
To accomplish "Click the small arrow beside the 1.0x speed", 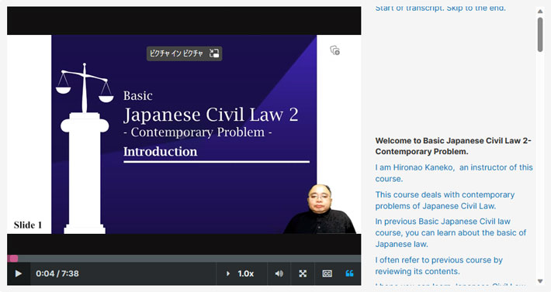I will click(227, 273).
